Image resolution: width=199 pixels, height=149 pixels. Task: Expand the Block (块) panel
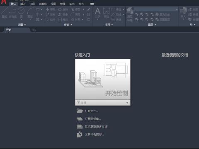(193, 24)
